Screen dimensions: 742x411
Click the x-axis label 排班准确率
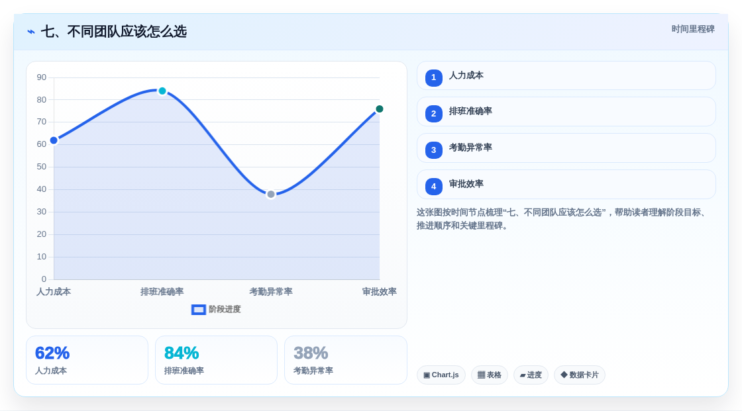(x=162, y=292)
